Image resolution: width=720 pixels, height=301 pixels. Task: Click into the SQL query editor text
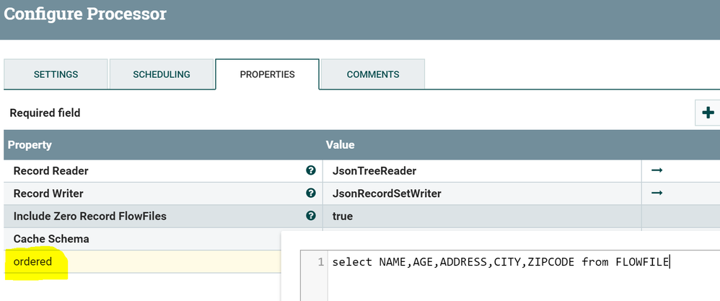point(500,262)
